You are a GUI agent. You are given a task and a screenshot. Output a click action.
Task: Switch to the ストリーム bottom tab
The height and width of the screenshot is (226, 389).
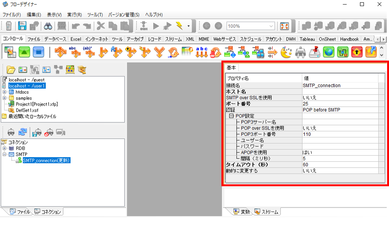[x=267, y=212]
